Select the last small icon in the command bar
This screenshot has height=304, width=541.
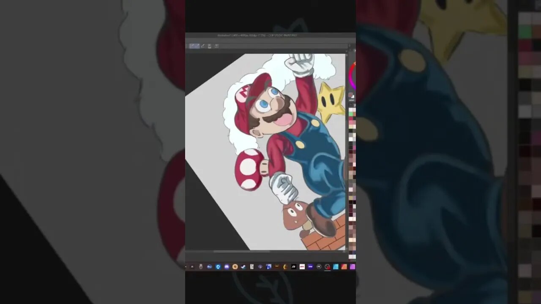coord(216,46)
